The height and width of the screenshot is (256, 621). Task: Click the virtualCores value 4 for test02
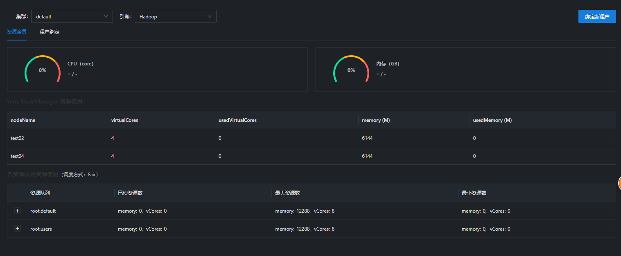point(113,138)
